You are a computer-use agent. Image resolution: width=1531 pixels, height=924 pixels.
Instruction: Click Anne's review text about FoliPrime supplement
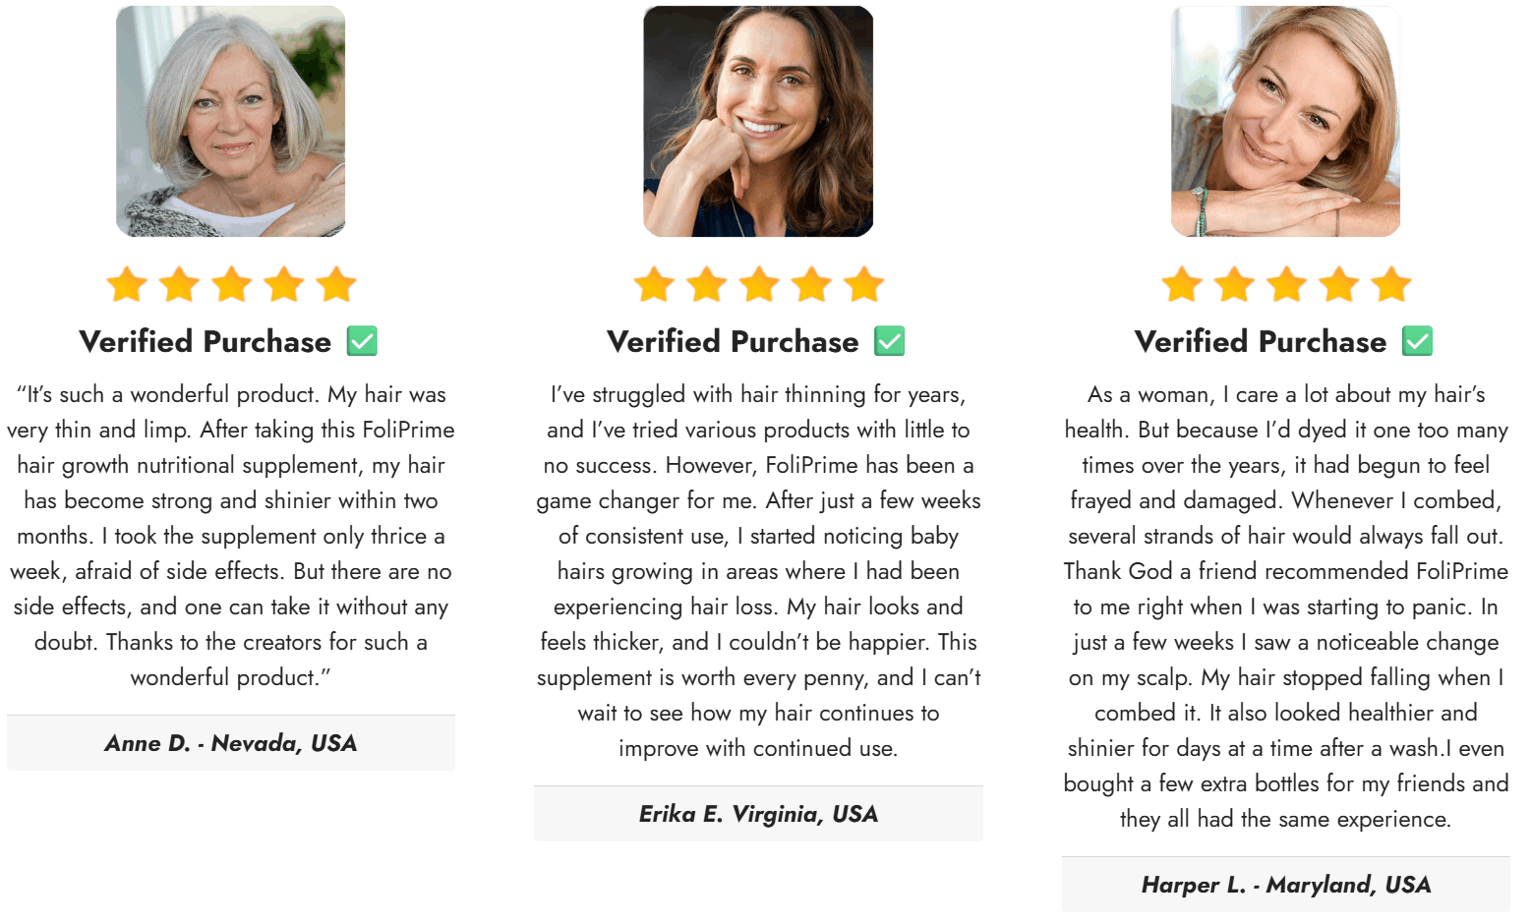click(x=231, y=536)
